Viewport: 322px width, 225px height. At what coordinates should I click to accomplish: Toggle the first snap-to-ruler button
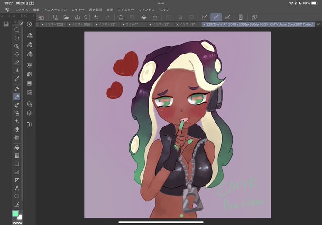205,17
